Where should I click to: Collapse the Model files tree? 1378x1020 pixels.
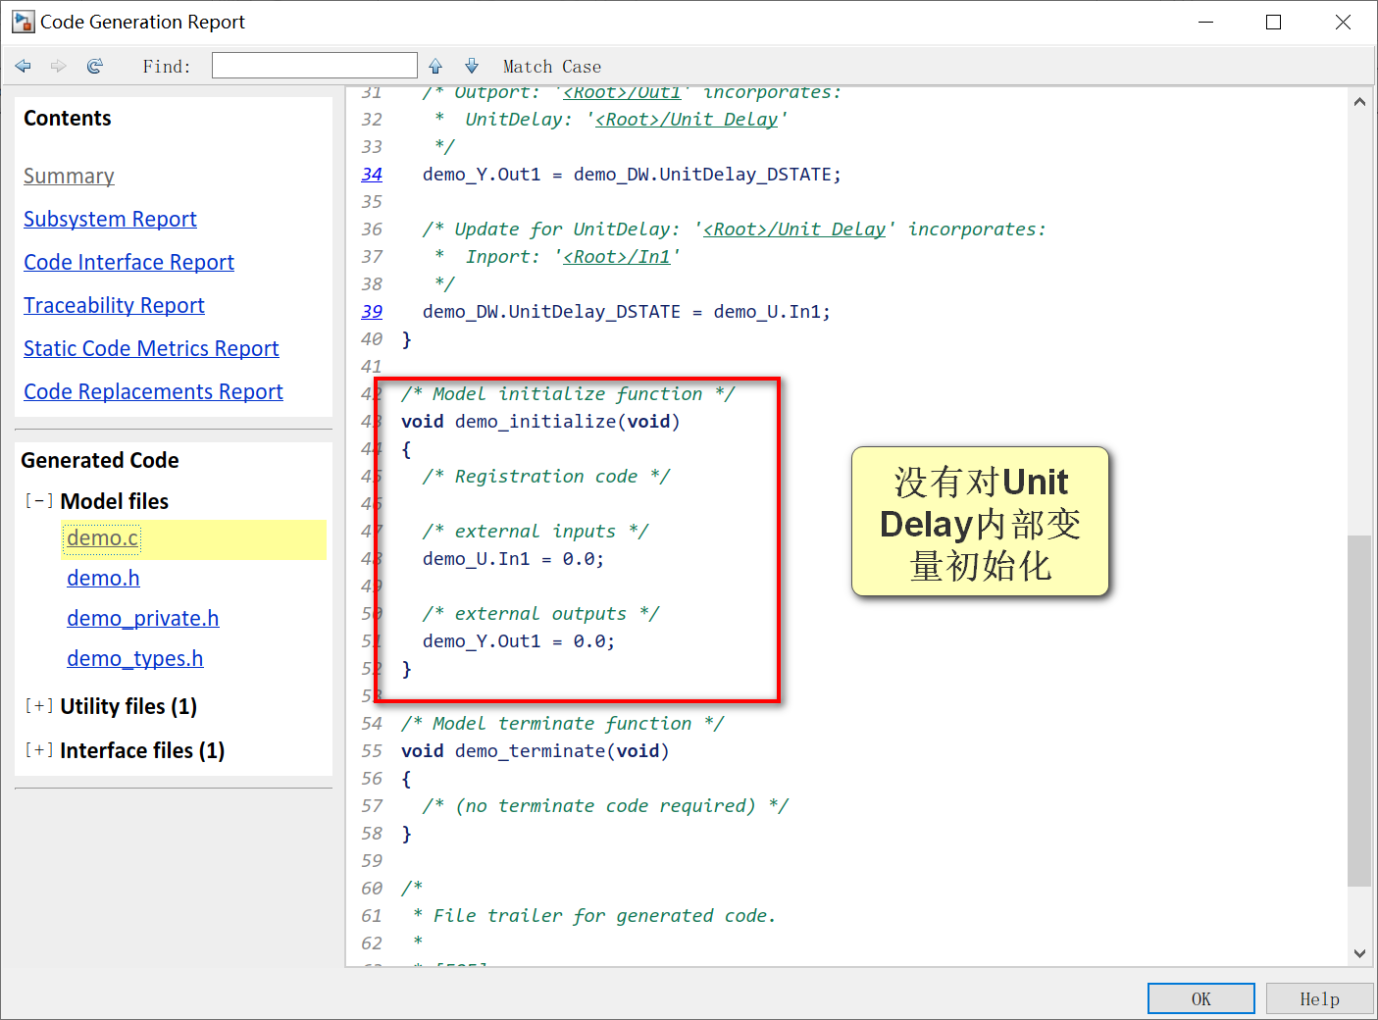(x=39, y=501)
